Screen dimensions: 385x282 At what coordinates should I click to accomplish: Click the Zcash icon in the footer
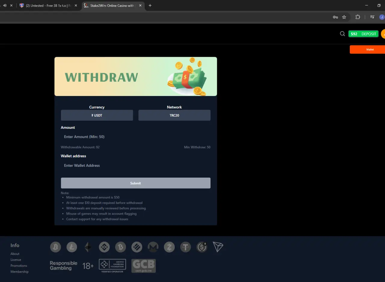point(169,247)
